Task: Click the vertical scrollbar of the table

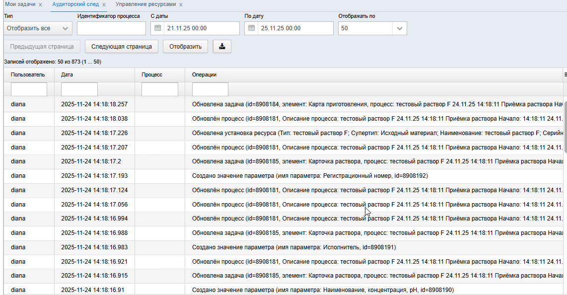Action: pos(565,127)
